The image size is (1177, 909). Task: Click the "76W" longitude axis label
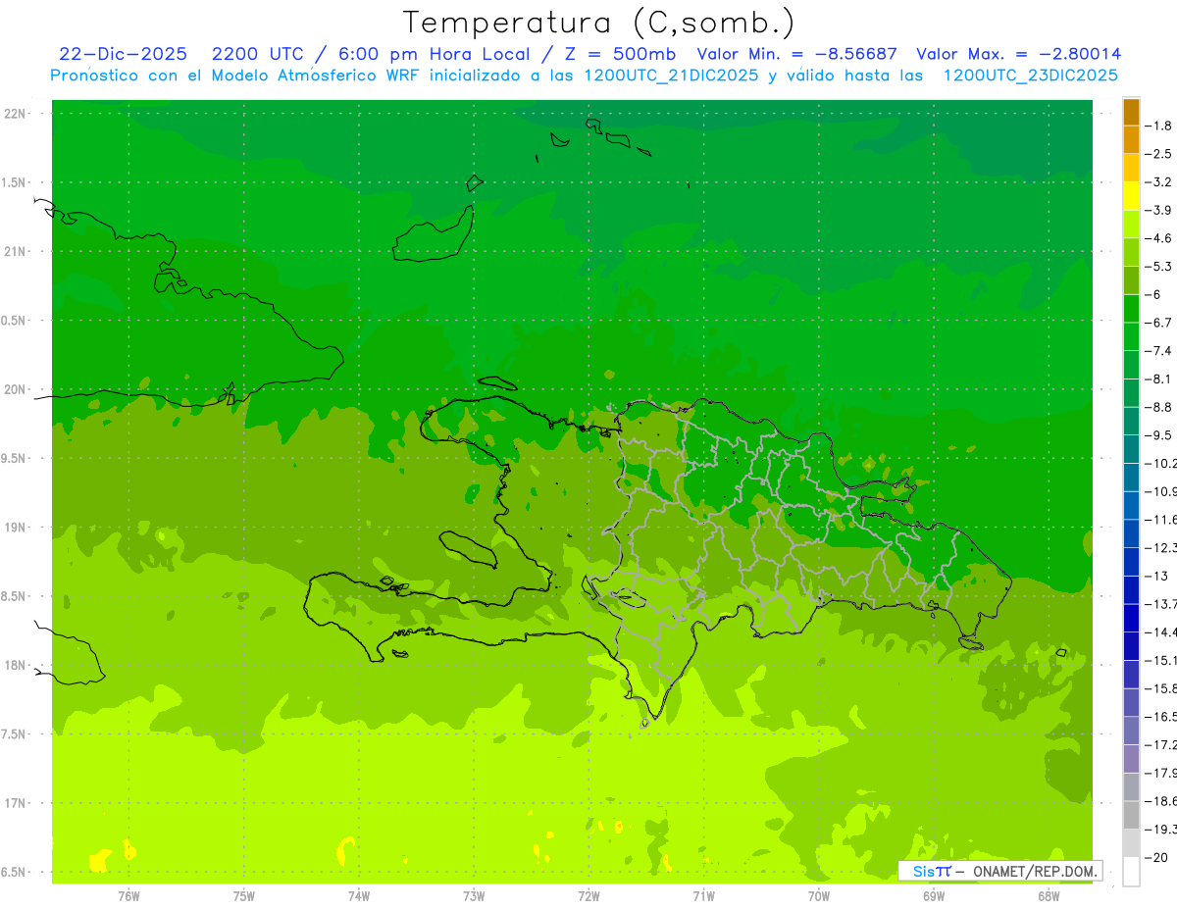(128, 895)
